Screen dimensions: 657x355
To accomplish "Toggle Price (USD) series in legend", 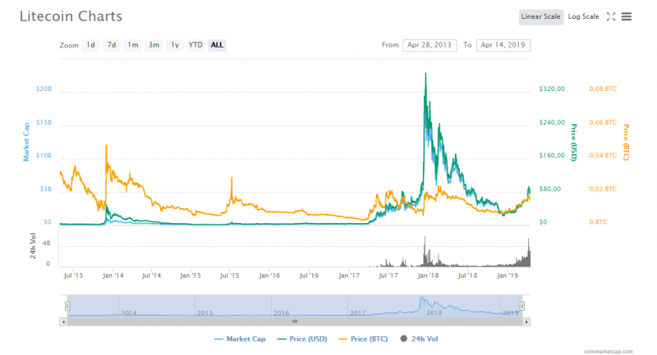I will click(x=302, y=339).
